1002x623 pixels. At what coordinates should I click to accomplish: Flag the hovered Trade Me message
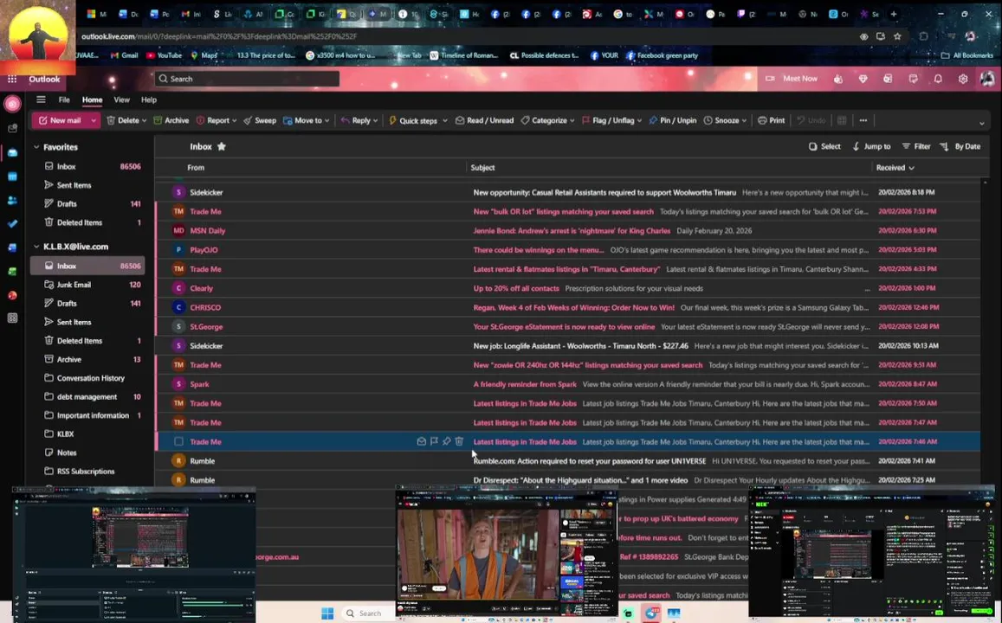434,441
